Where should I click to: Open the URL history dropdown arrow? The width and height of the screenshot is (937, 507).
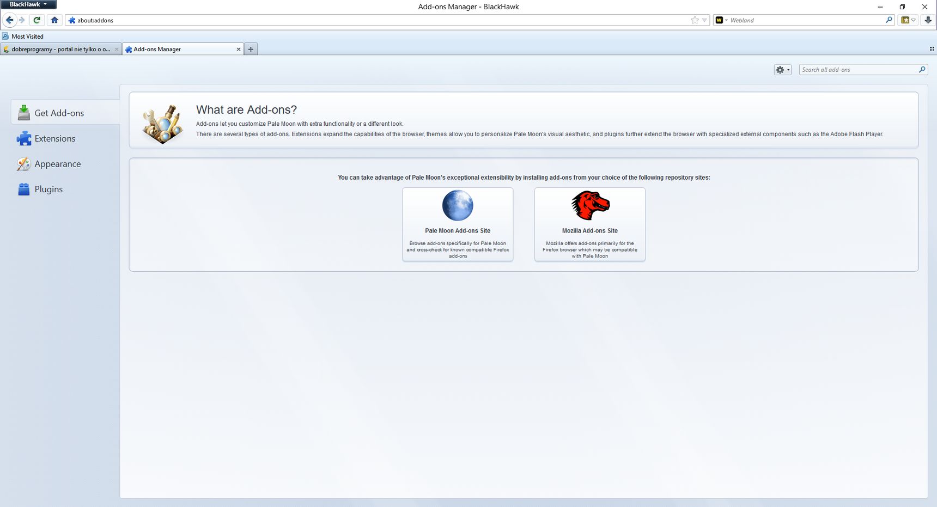(x=704, y=20)
